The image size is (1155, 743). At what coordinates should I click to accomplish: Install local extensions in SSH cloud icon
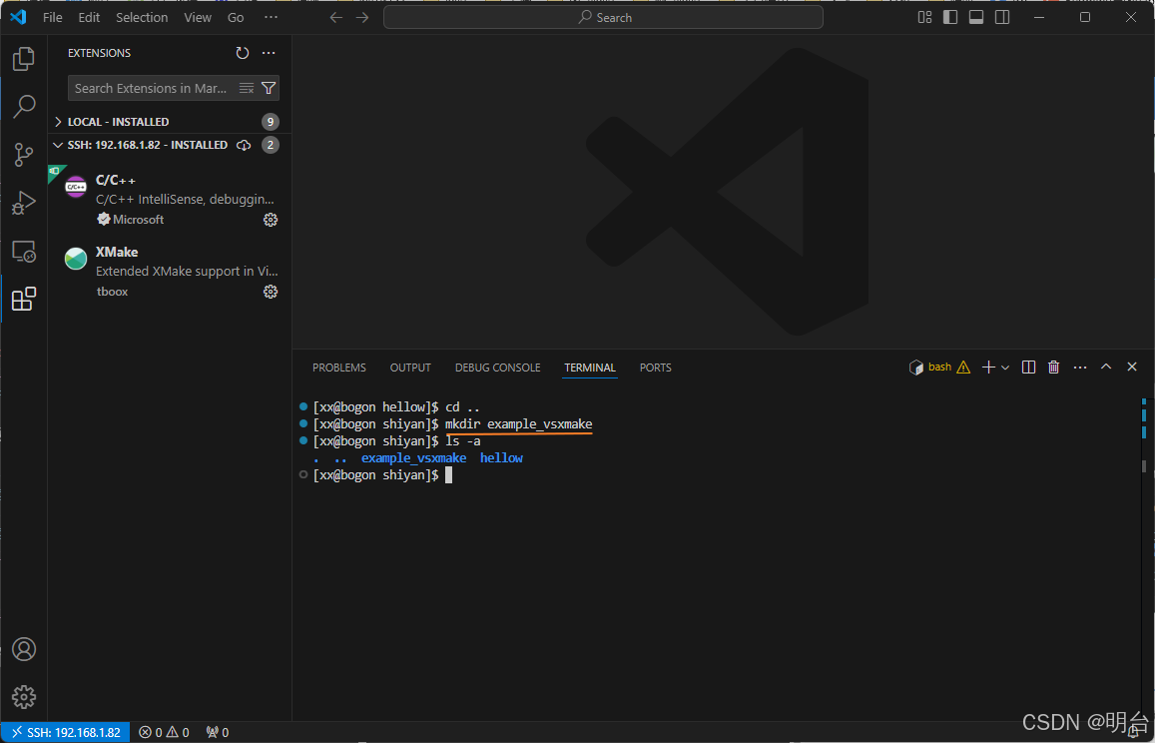(x=244, y=145)
